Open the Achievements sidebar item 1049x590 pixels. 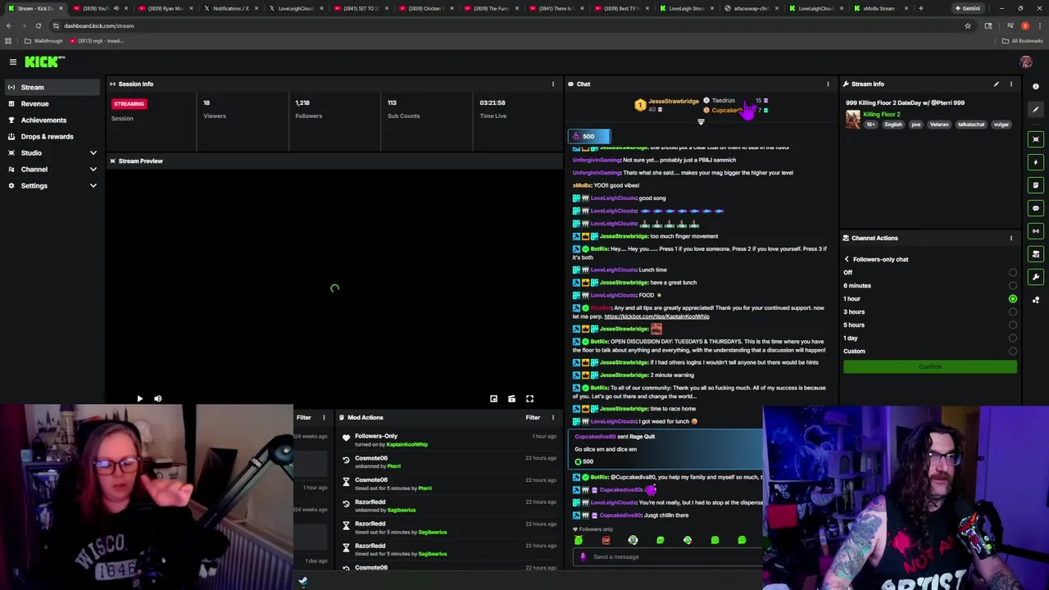pos(52,120)
